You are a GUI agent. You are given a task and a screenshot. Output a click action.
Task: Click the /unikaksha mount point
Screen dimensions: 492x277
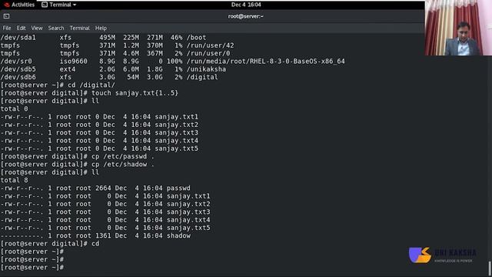pos(206,69)
